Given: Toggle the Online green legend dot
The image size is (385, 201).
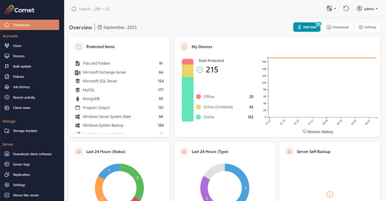Looking at the screenshot, I should [x=199, y=117].
